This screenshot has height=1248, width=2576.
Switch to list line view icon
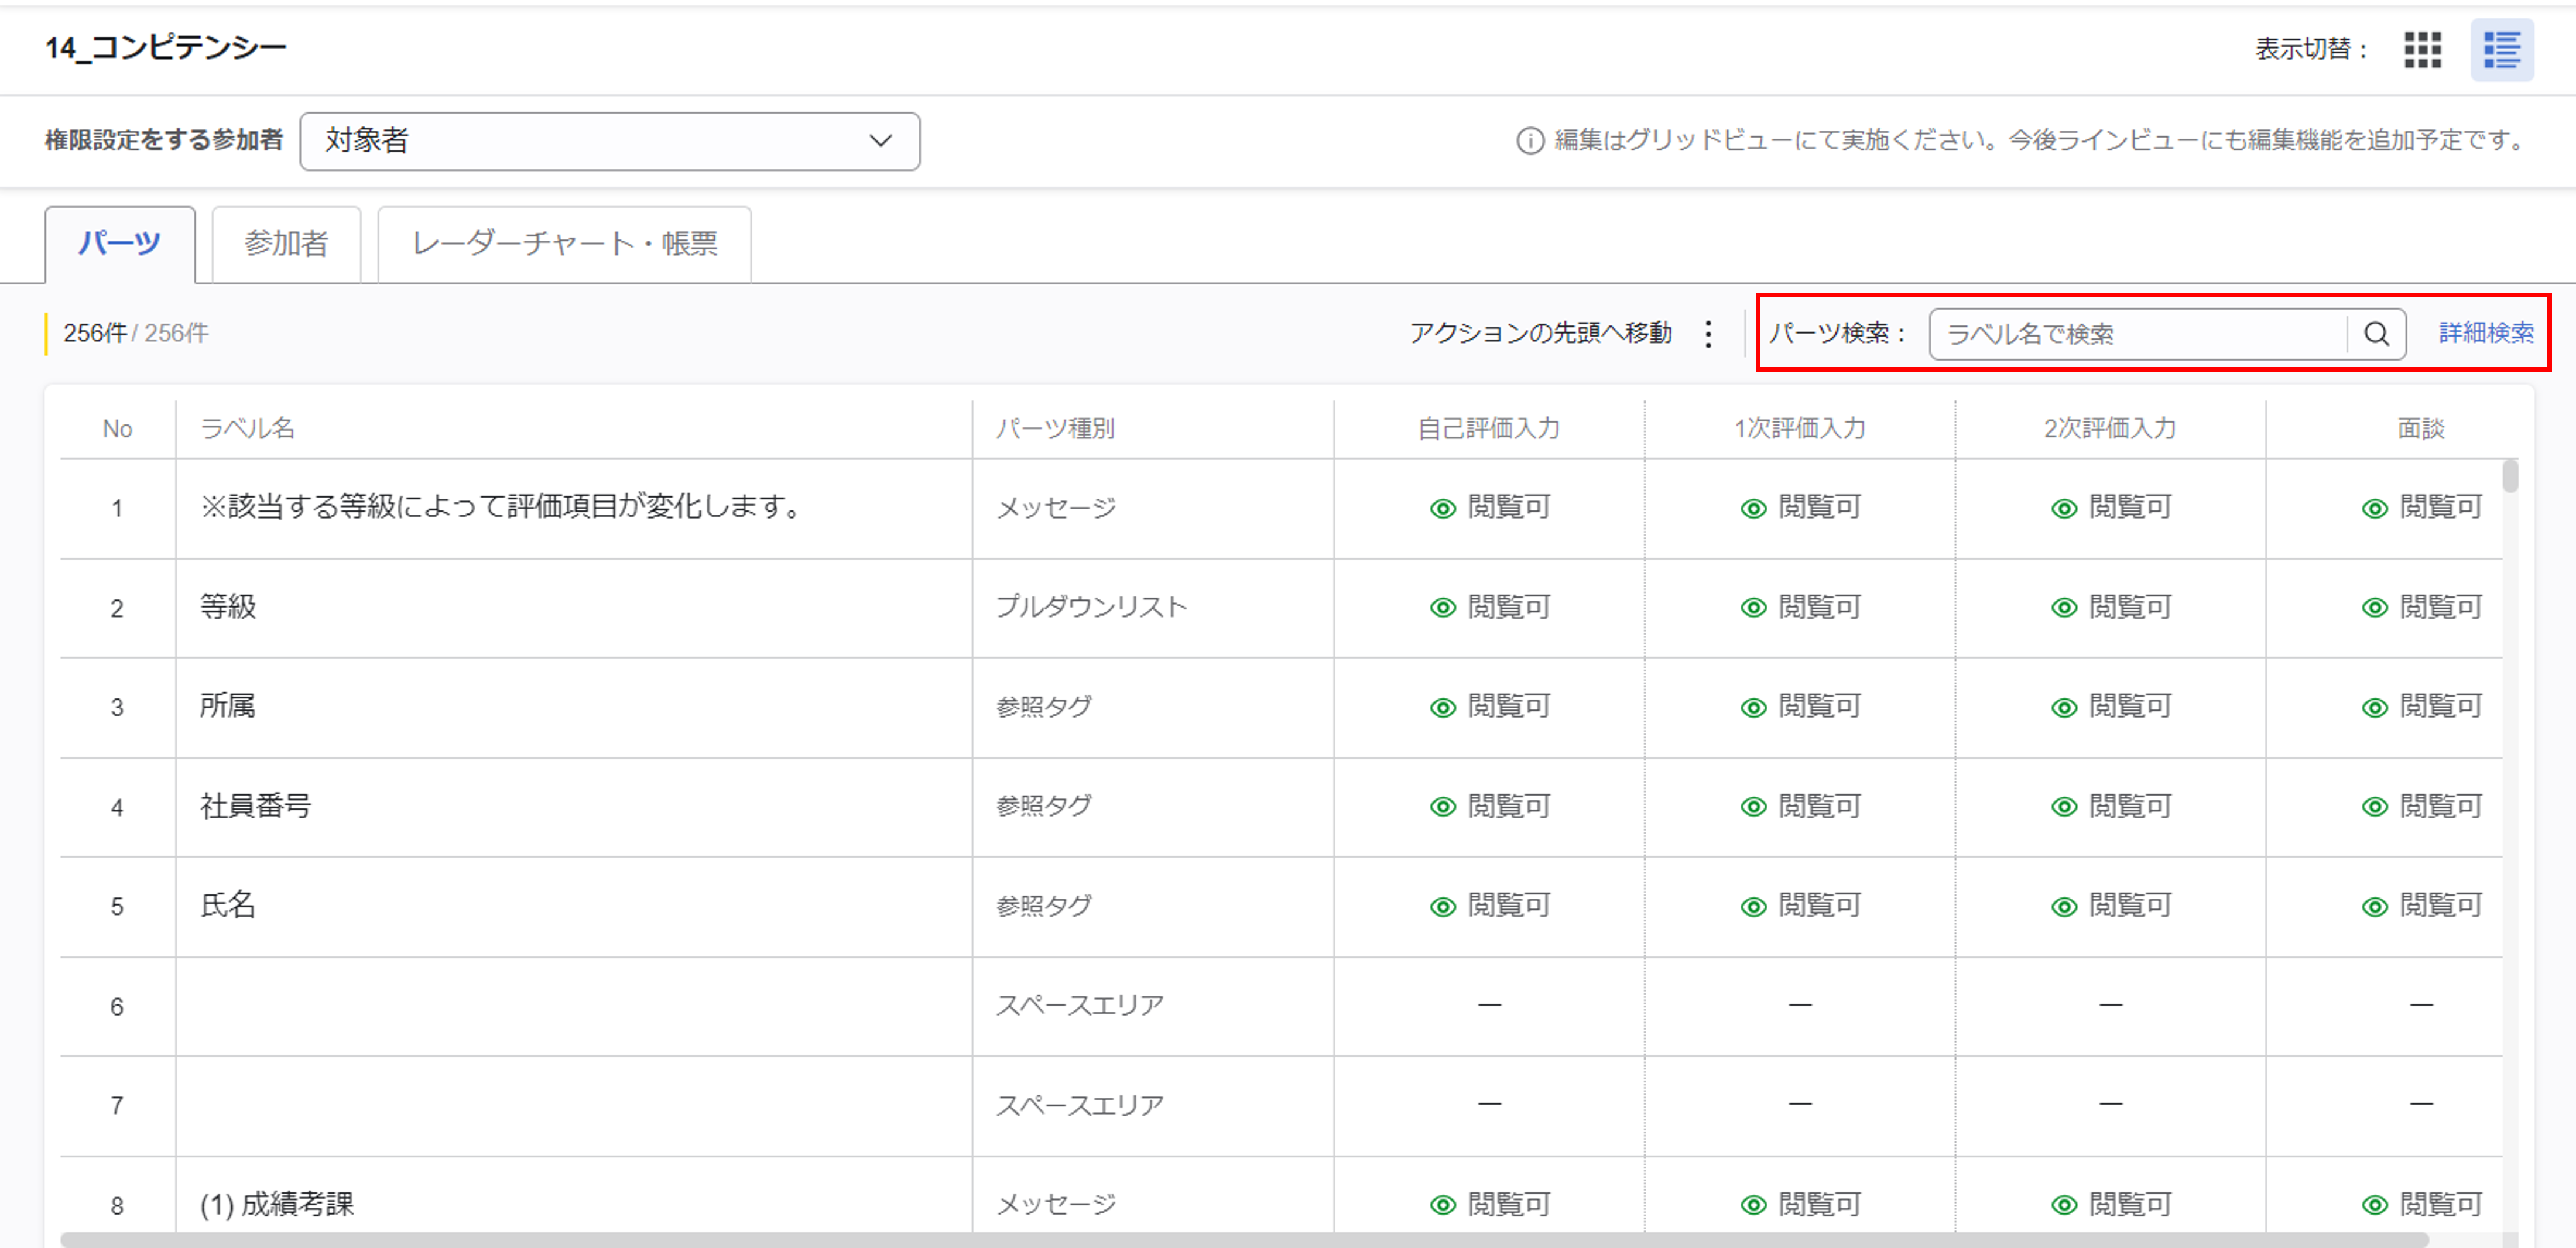click(2501, 49)
